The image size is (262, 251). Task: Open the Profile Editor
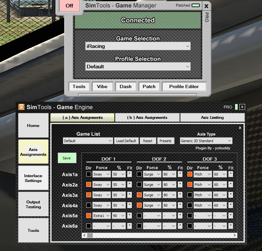click(184, 86)
